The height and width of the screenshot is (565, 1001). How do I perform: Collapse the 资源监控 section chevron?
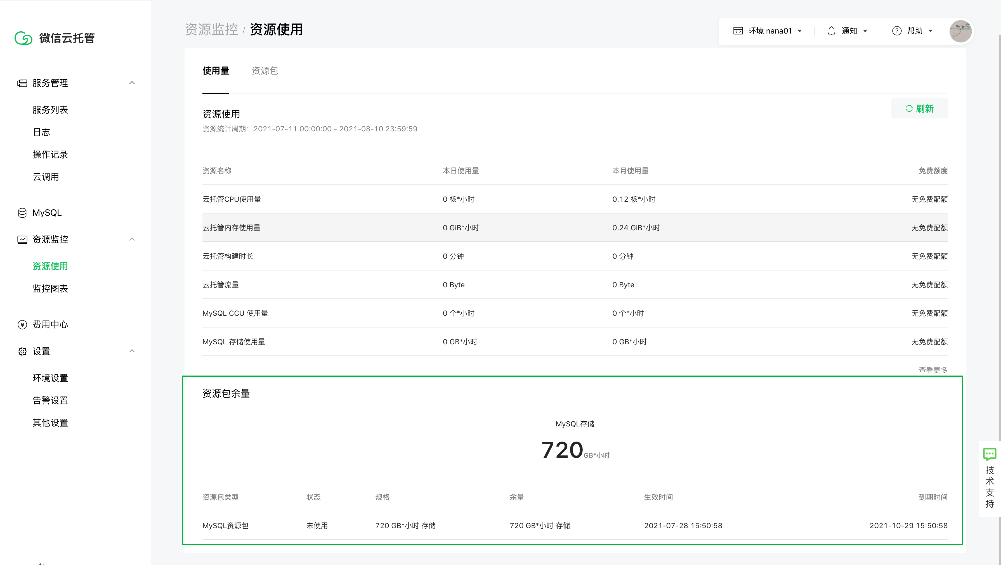point(132,239)
